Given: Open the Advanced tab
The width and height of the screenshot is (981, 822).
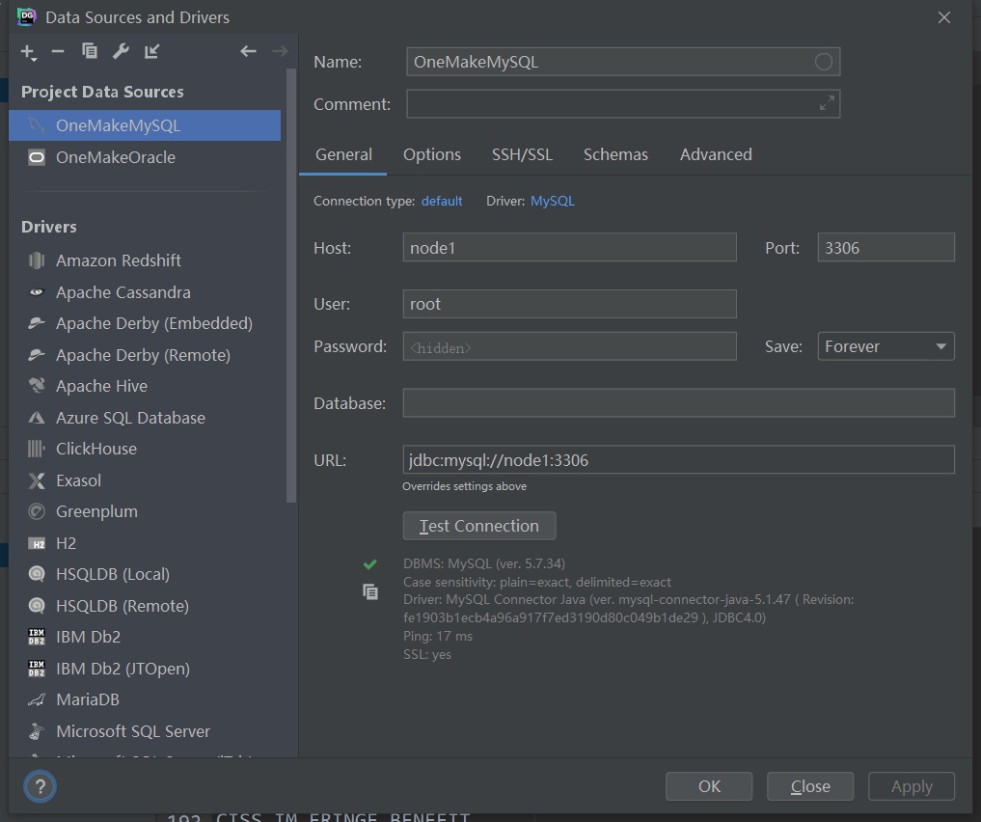Looking at the screenshot, I should pyautogui.click(x=716, y=154).
